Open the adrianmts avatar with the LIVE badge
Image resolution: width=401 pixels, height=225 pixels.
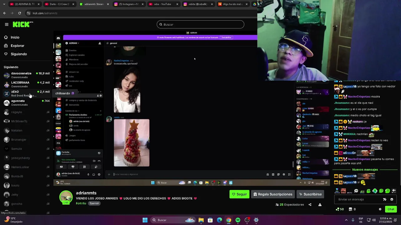tap(66, 197)
